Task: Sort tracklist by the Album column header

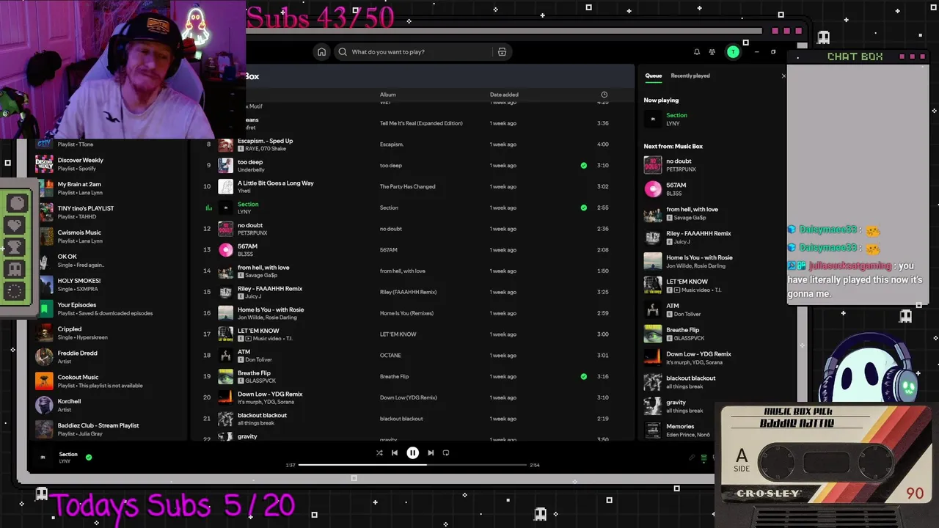Action: click(387, 95)
